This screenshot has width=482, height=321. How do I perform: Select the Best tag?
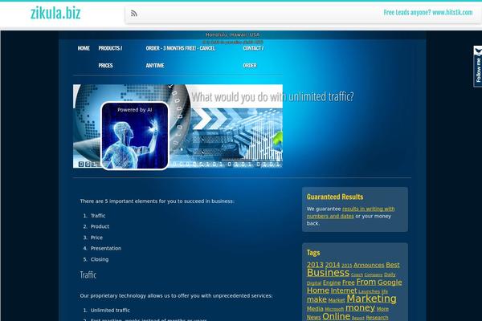(393, 265)
